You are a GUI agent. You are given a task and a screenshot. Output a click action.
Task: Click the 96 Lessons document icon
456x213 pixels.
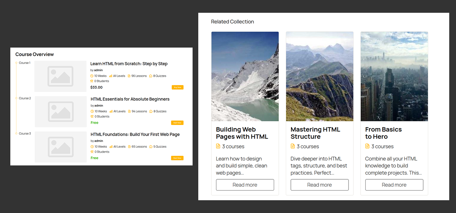click(x=129, y=76)
